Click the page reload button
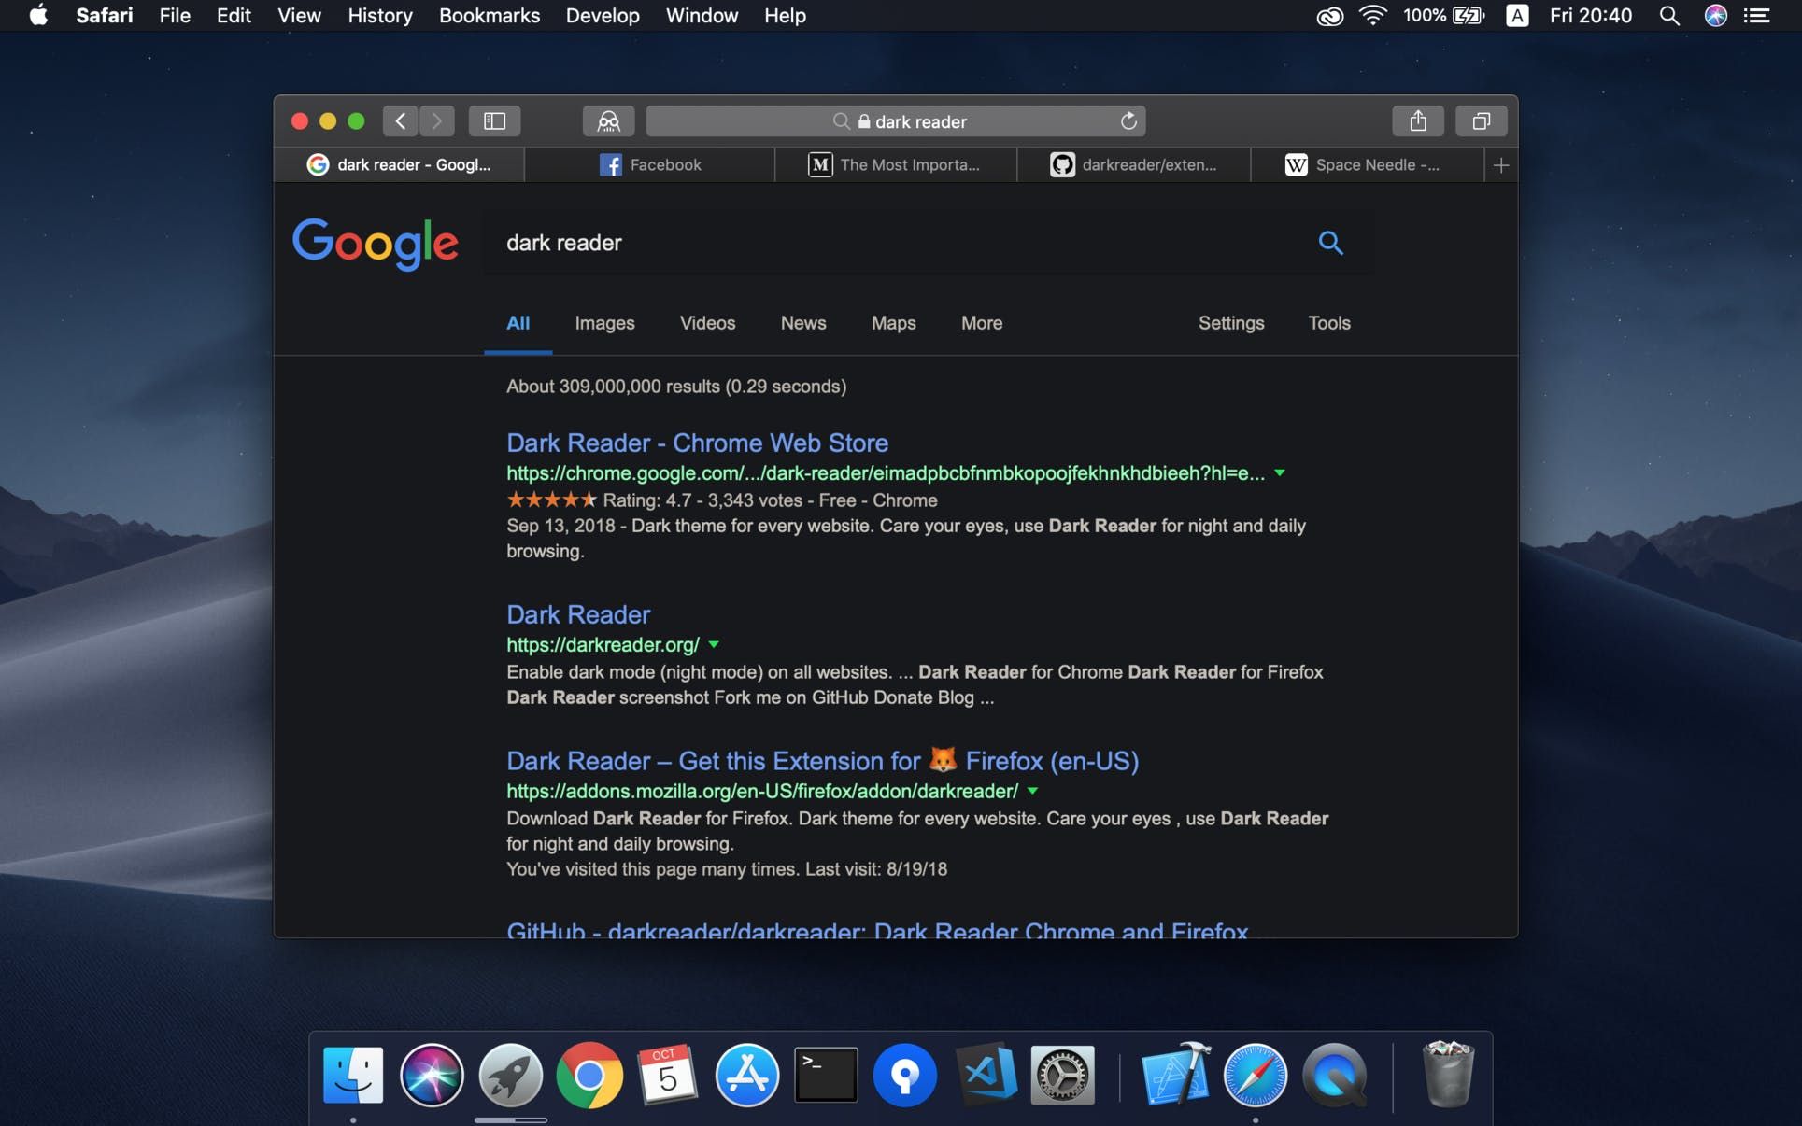 click(1128, 120)
